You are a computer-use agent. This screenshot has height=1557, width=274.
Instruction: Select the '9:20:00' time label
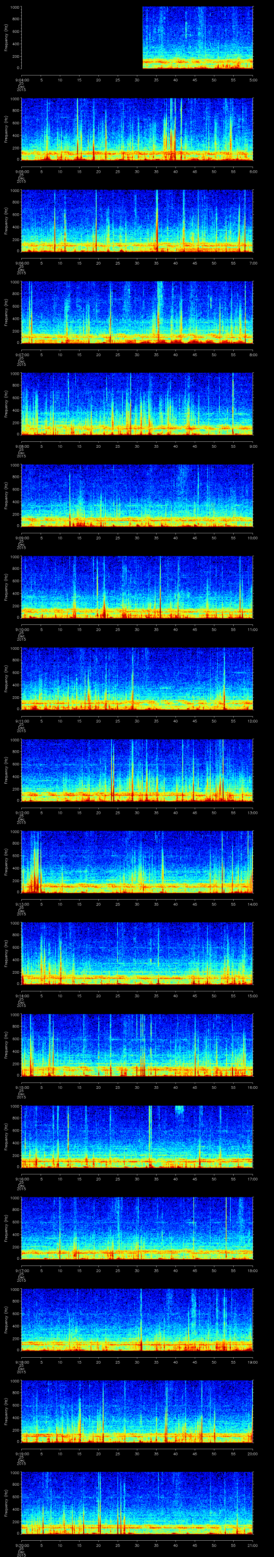coord(22,1545)
